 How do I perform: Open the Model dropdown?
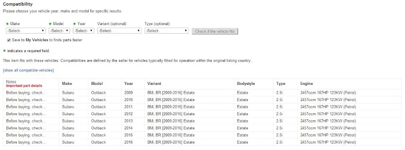click(60, 31)
